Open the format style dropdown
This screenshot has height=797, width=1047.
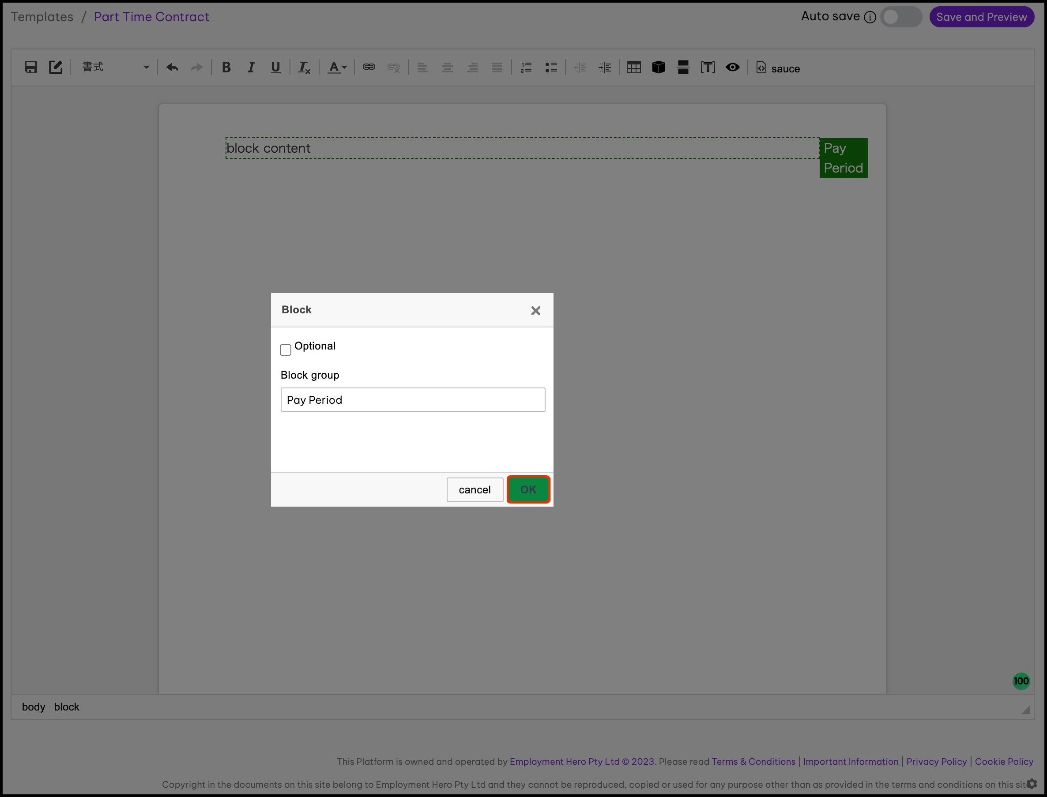(115, 68)
